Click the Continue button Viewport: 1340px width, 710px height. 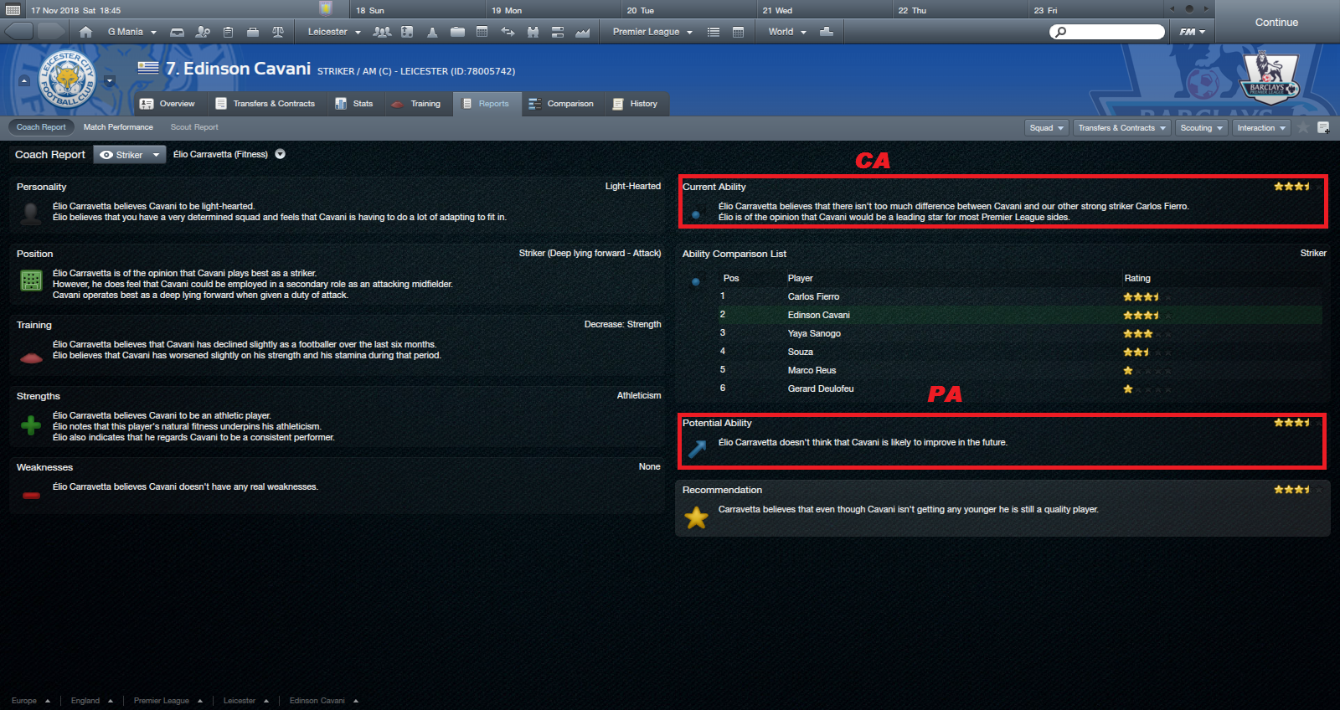pos(1276,23)
